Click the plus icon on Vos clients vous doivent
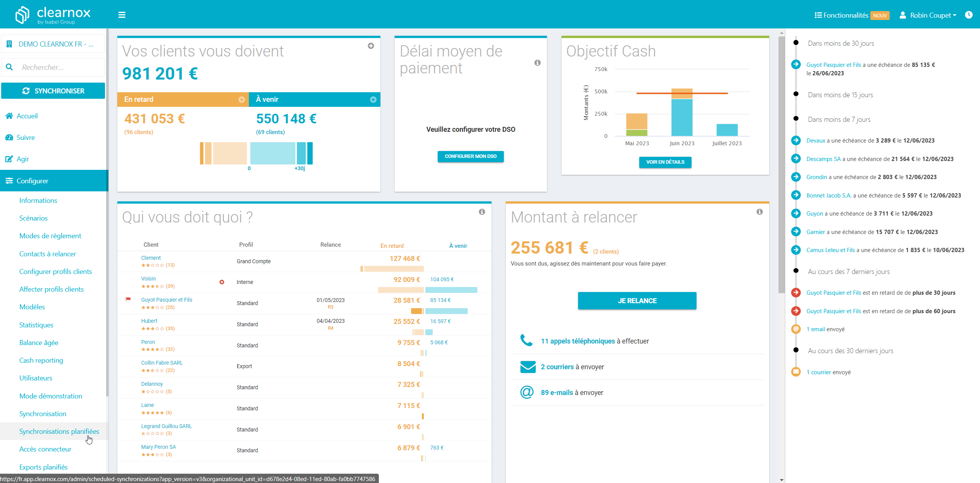This screenshot has height=483, width=980. [371, 46]
